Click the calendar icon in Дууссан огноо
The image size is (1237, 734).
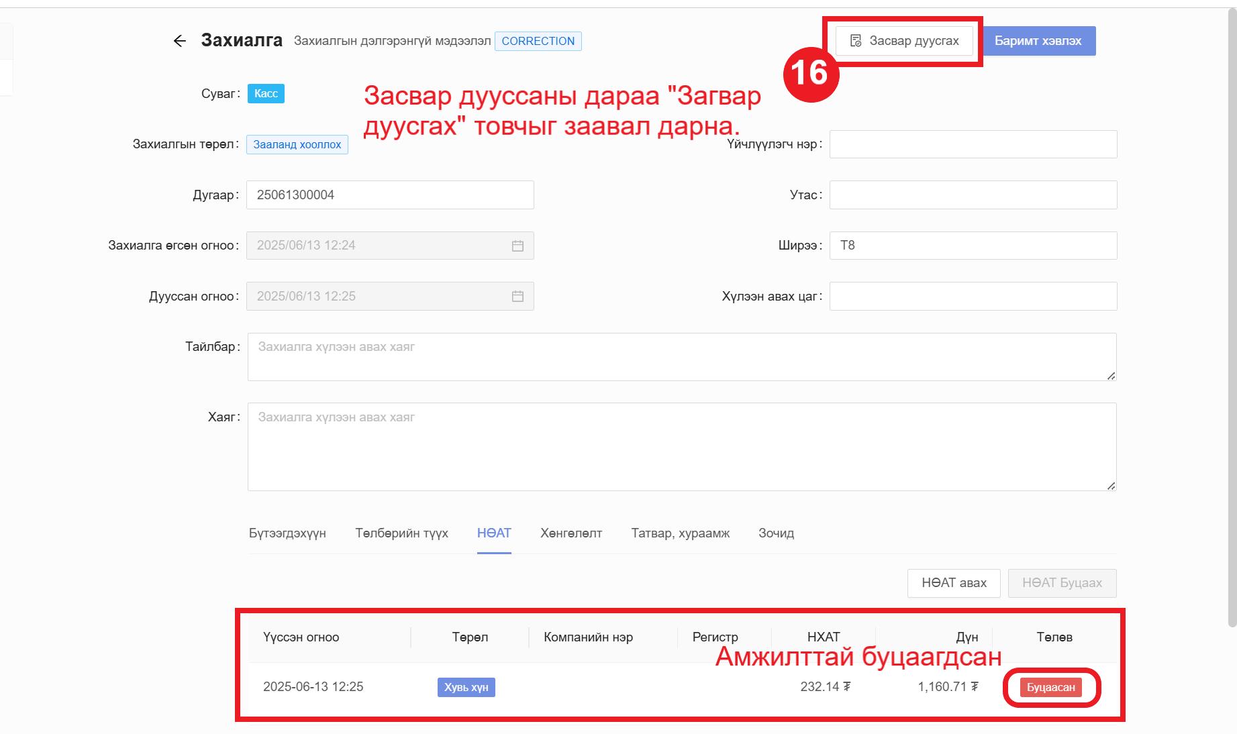pyautogui.click(x=517, y=297)
